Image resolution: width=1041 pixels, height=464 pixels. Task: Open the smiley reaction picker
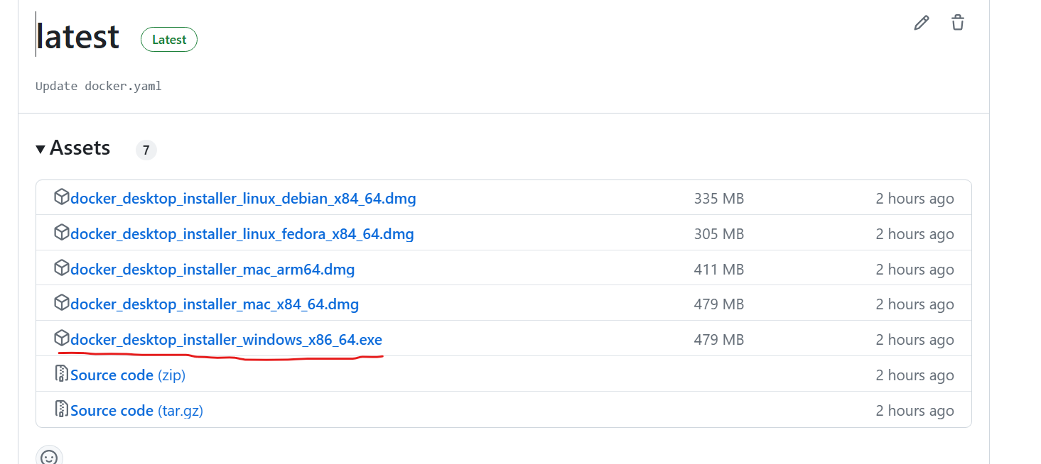pos(49,458)
